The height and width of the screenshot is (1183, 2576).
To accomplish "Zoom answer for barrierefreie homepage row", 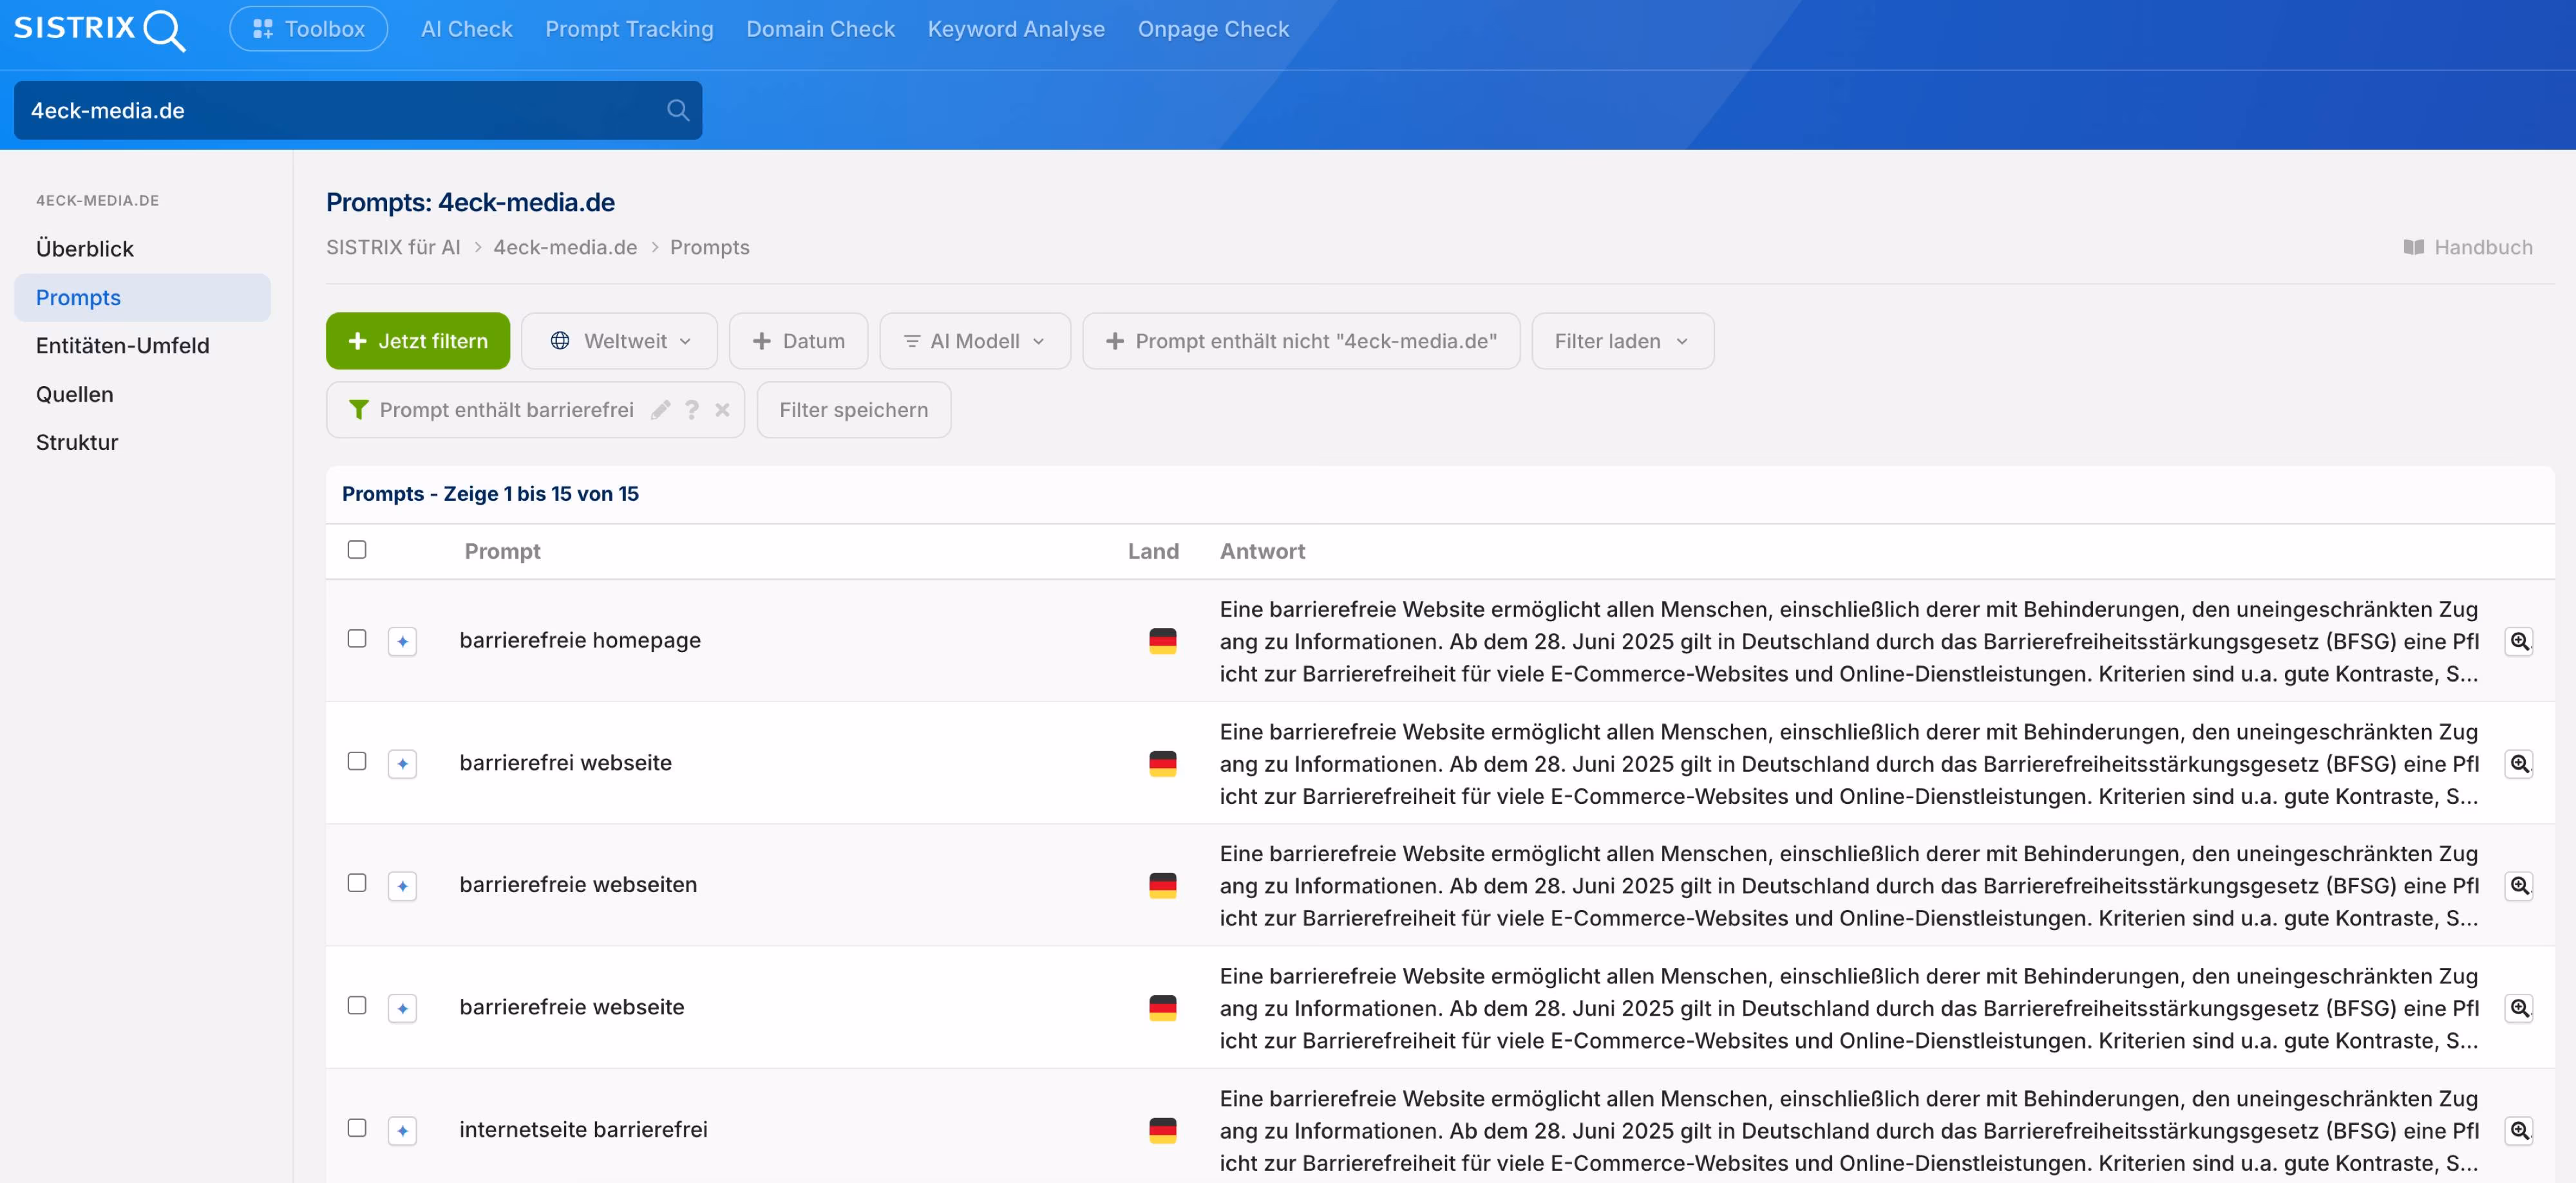I will point(2519,640).
